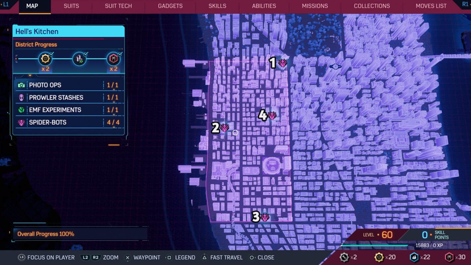This screenshot has height=265, width=471.
Task: Select the red hero token reward icon
Action: [113, 59]
